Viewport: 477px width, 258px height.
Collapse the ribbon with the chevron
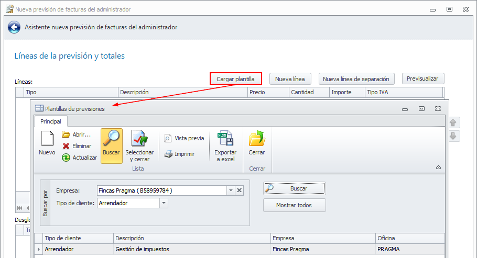(x=438, y=167)
